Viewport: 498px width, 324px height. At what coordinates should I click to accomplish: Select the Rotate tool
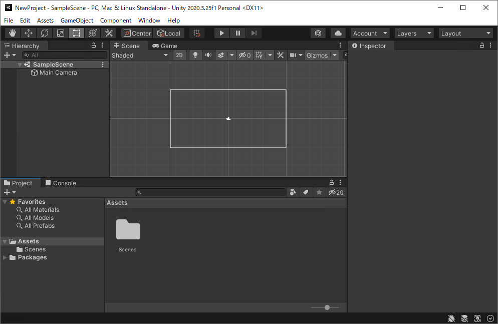pyautogui.click(x=45, y=33)
